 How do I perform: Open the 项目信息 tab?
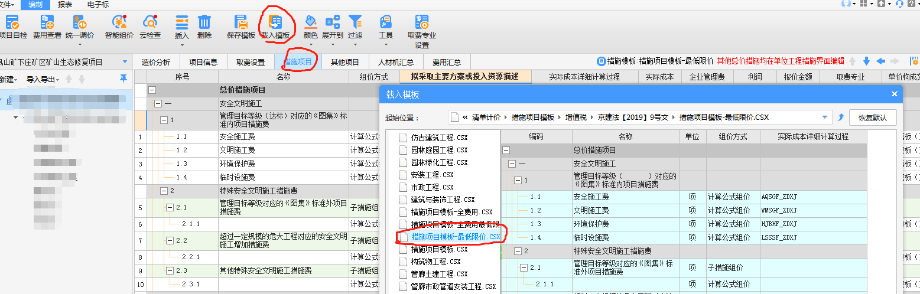coord(203,62)
